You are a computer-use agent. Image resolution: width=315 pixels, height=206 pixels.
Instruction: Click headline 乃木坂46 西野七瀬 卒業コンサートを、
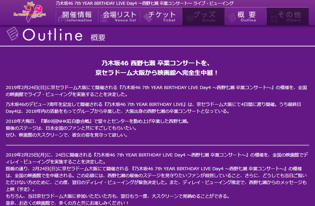tap(156, 63)
